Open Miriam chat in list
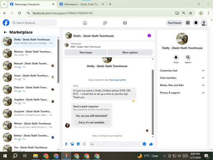213x160 pixels. tap(29, 125)
